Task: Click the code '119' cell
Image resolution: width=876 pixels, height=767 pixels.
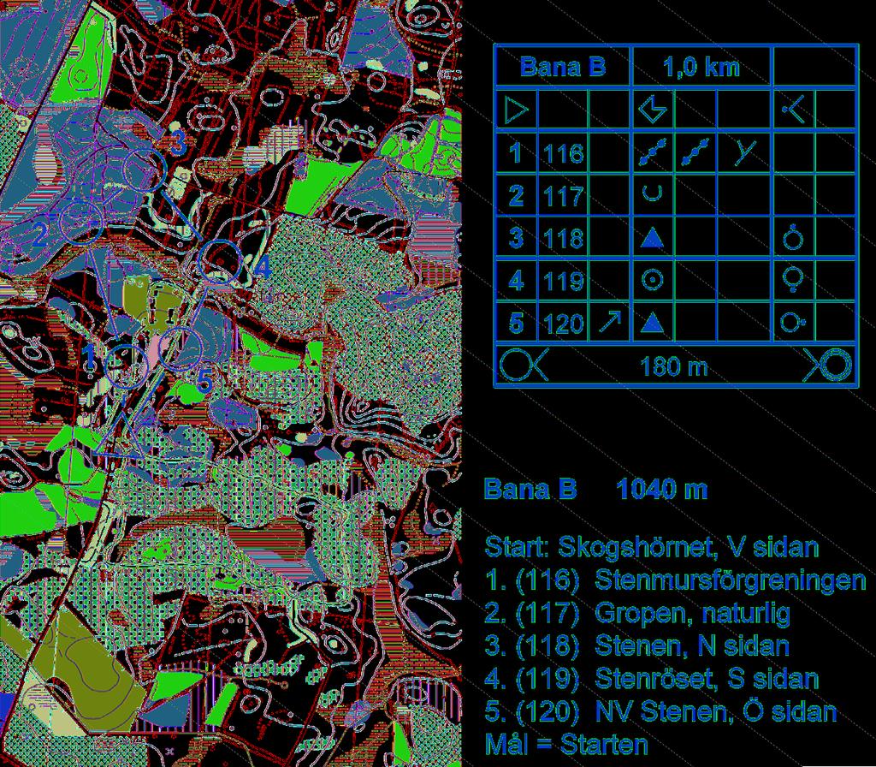Action: pos(563,281)
